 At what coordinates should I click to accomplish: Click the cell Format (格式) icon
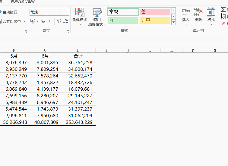point(211,13)
